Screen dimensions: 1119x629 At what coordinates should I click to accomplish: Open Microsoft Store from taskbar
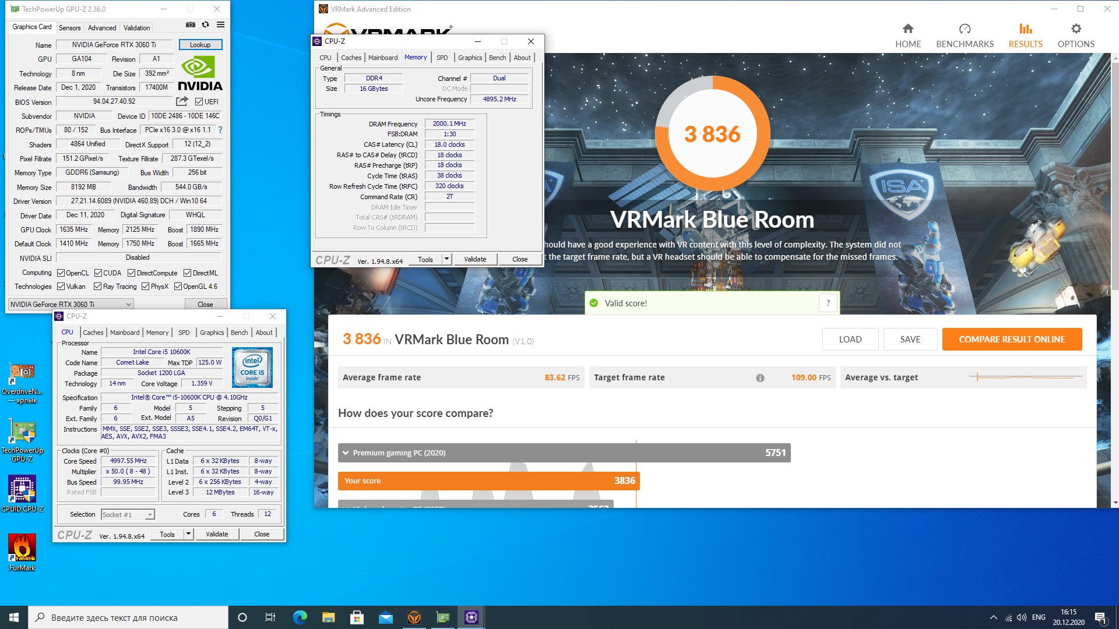pos(357,617)
